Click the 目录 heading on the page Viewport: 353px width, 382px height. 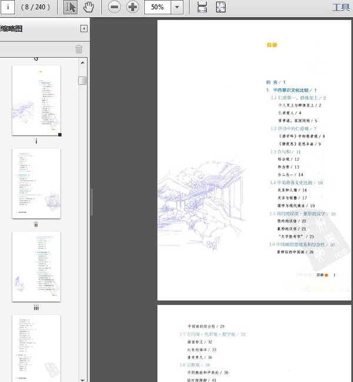271,45
